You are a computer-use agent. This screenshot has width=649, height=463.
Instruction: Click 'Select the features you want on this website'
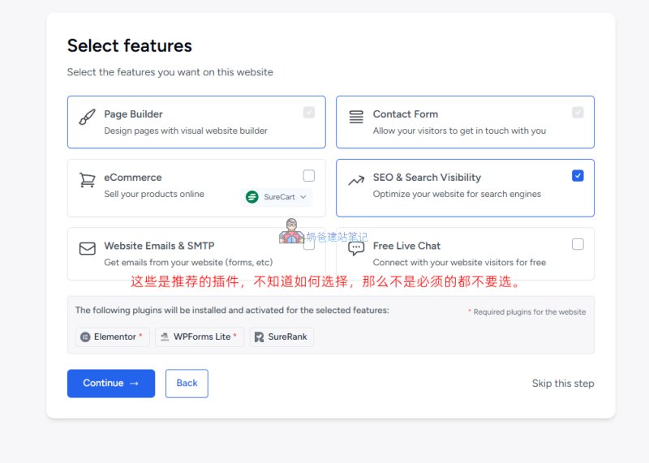point(170,72)
